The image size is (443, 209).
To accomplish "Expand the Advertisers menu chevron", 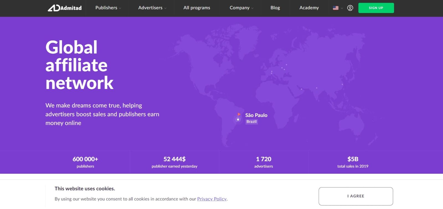I will coord(165,8).
